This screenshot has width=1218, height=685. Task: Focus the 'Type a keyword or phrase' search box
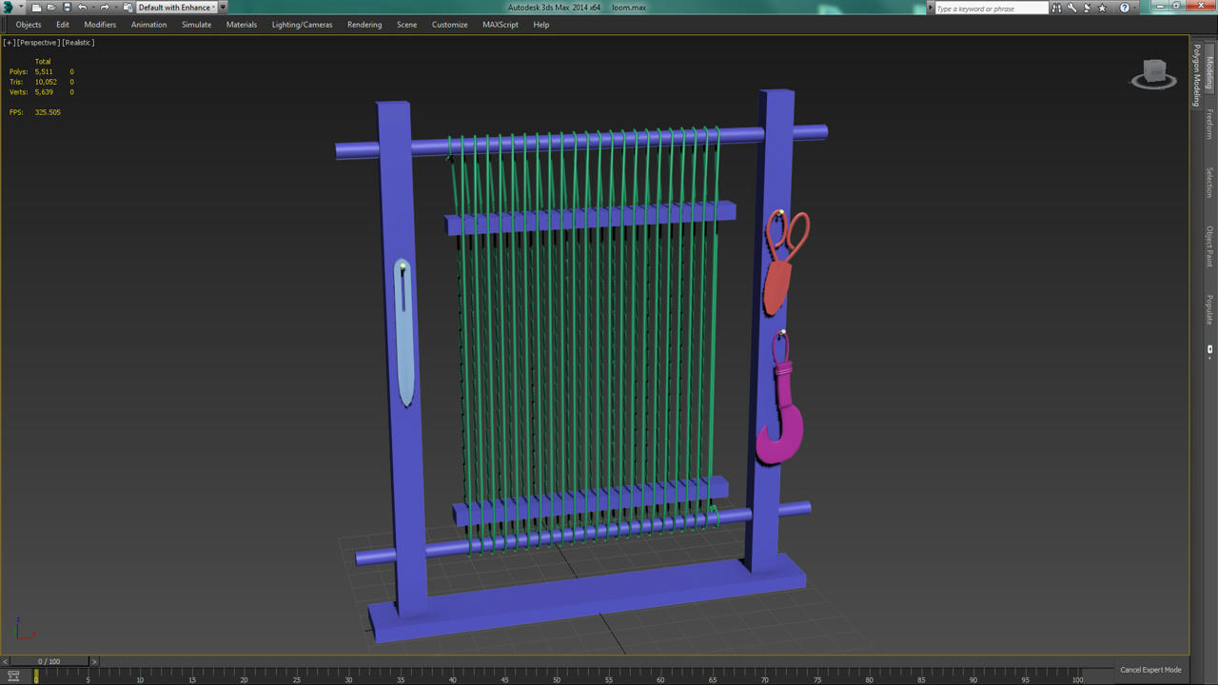[990, 9]
